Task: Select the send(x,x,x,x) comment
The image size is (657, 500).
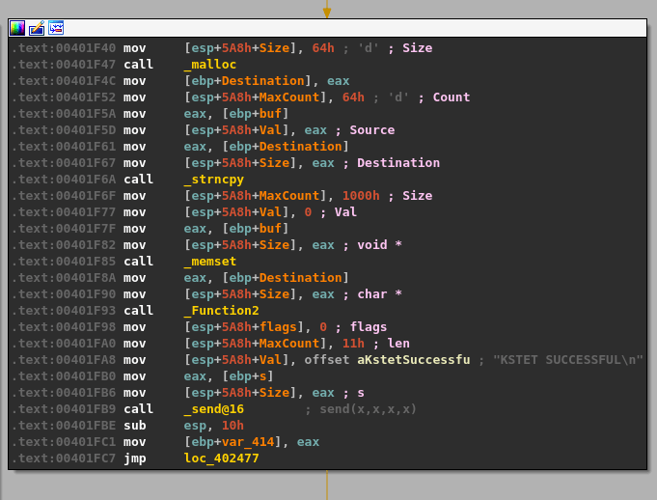Action: point(361,409)
